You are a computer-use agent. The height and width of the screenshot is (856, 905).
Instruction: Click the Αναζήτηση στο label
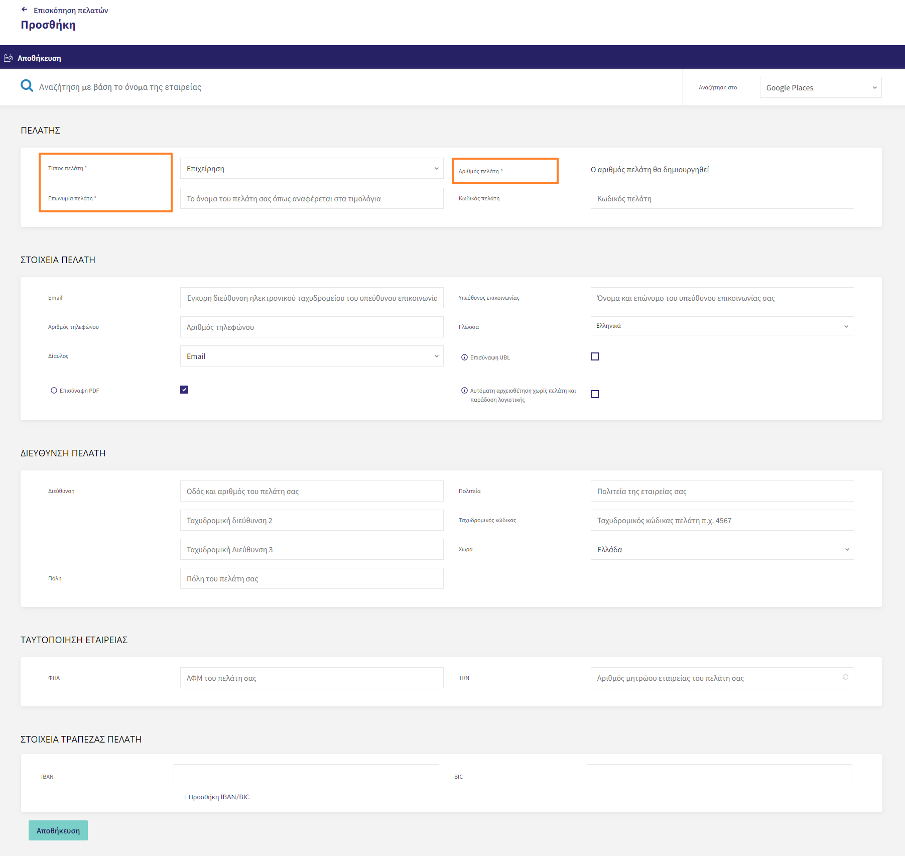tap(718, 87)
